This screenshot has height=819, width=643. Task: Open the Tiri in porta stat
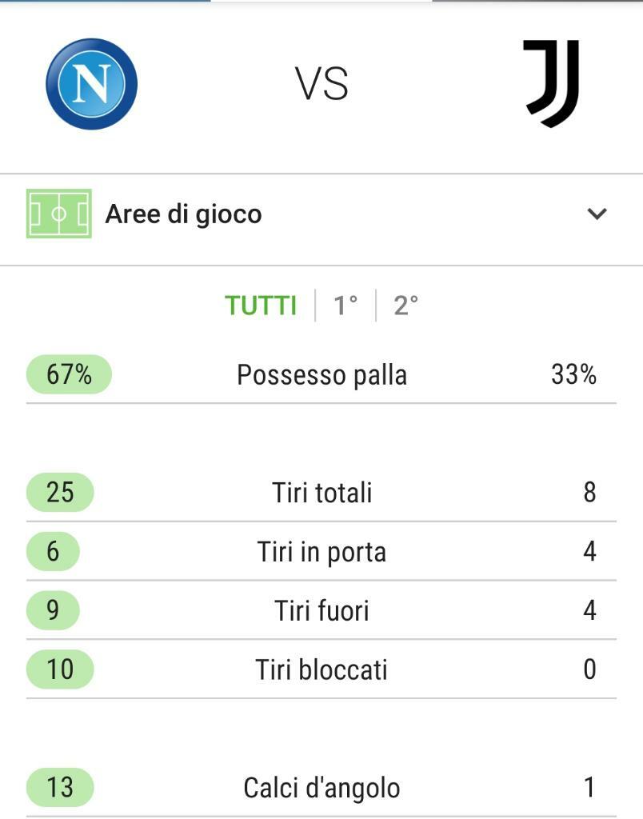coord(321,551)
